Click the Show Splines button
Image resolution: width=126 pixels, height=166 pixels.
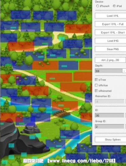pos(110,140)
